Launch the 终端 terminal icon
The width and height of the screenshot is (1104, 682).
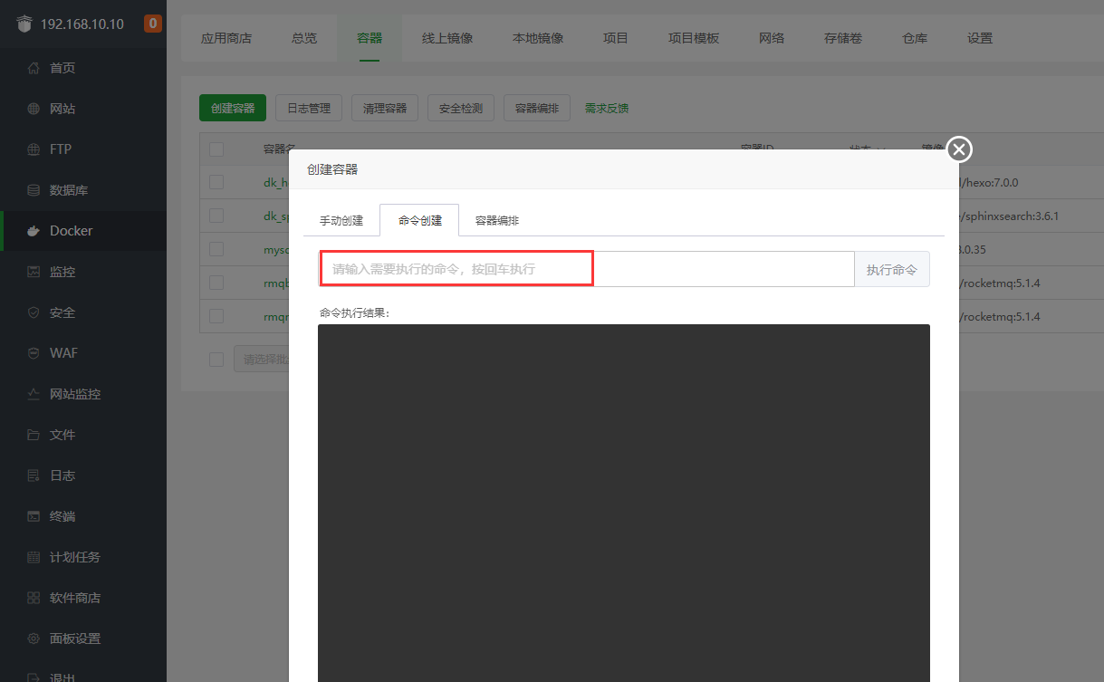pyautogui.click(x=34, y=516)
